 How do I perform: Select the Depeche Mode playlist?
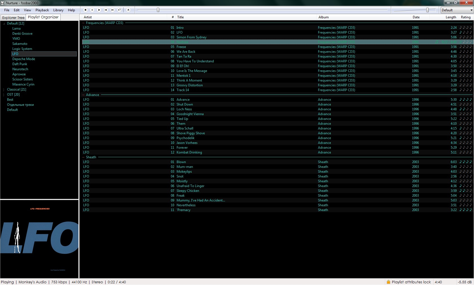24,59
